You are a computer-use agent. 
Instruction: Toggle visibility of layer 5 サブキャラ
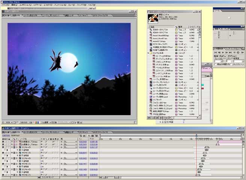[3, 158]
